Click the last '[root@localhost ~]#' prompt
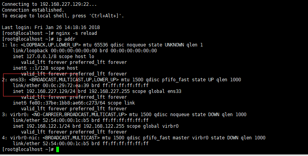Image resolution: width=308 pixels, height=156 pixels. [28, 149]
